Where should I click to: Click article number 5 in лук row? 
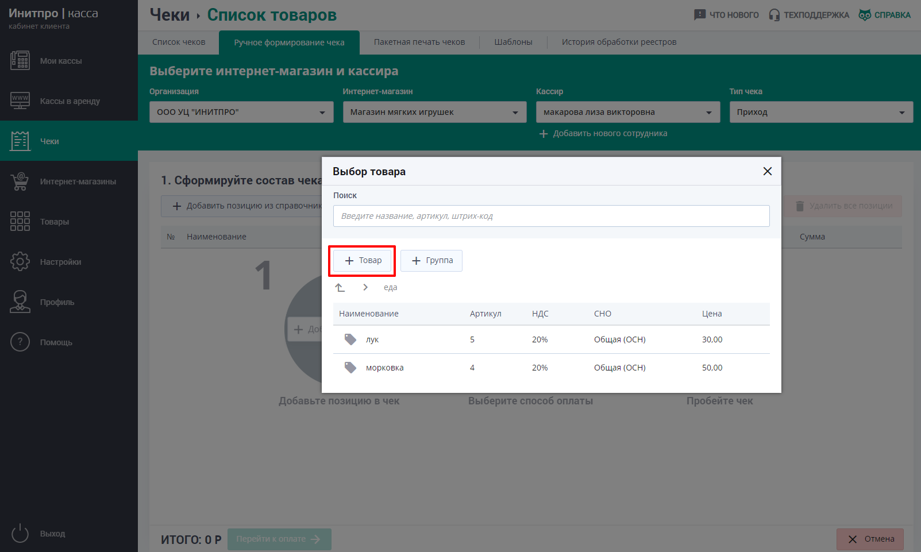472,339
